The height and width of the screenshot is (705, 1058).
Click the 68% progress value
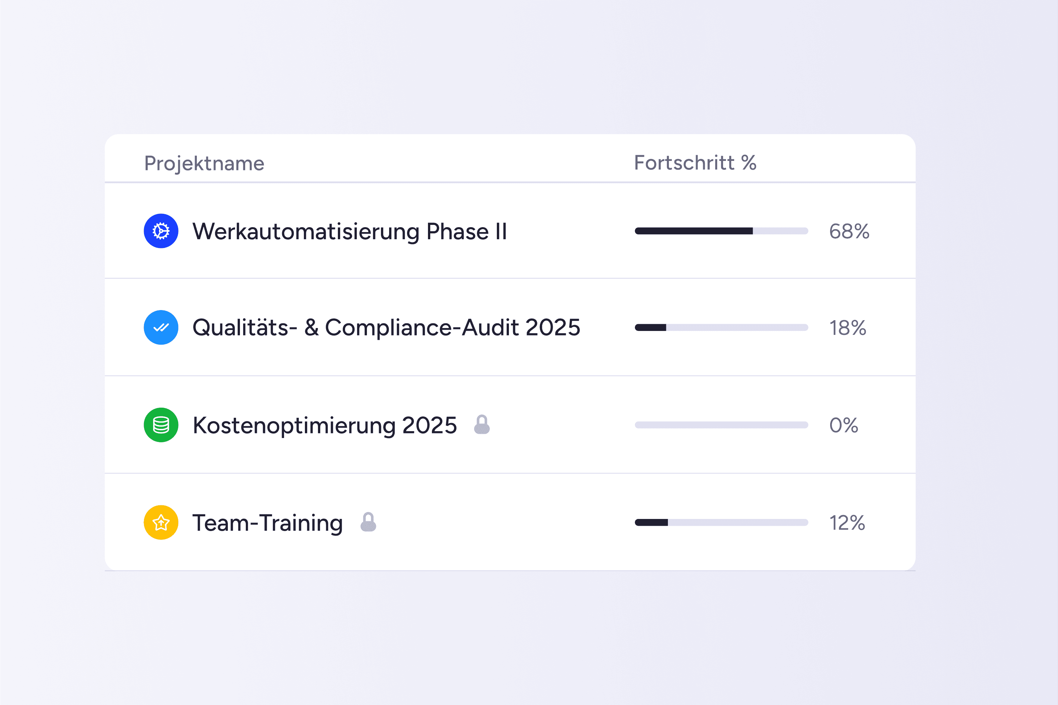(849, 231)
